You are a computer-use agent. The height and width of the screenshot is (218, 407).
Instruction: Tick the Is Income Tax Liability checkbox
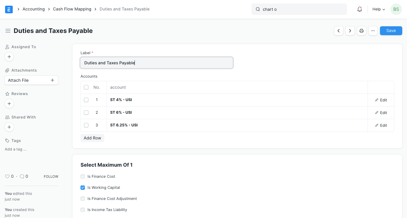point(83,210)
